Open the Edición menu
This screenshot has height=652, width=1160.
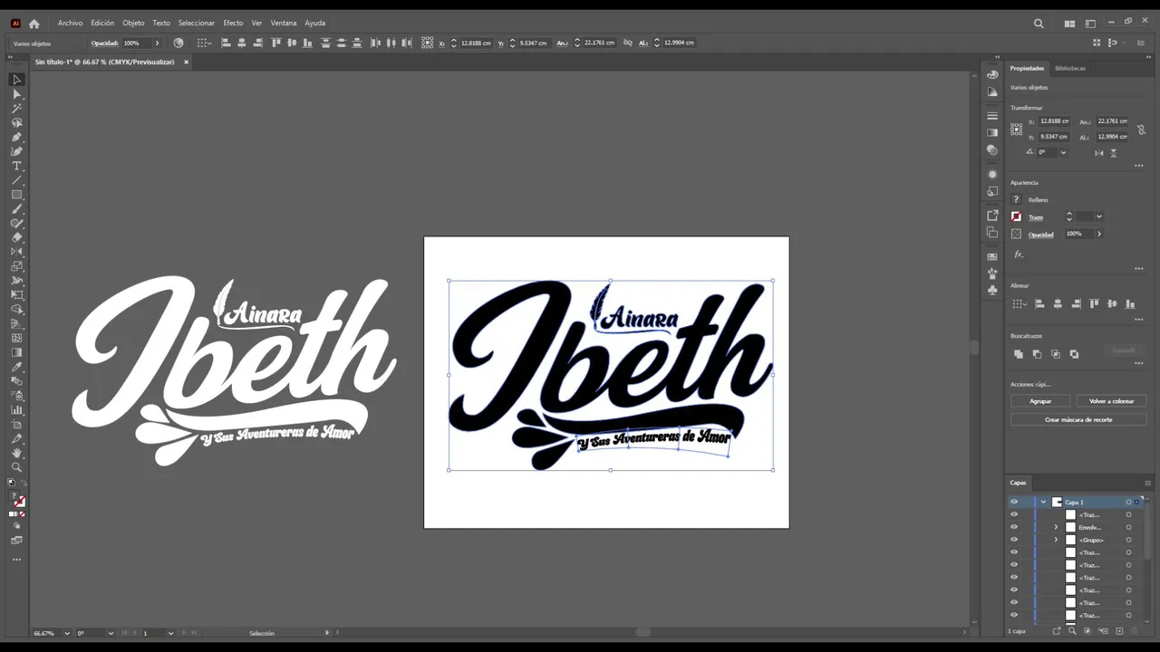(102, 24)
